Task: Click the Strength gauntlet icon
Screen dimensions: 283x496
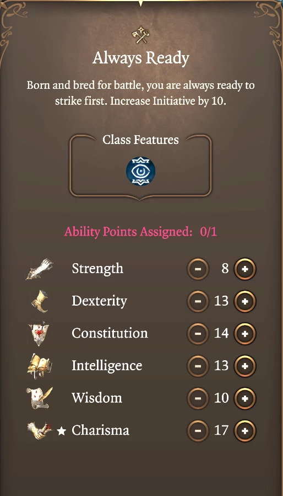Action: coord(40,269)
